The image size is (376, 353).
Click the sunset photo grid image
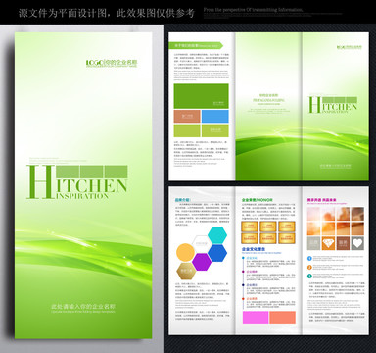[x=336, y=222]
